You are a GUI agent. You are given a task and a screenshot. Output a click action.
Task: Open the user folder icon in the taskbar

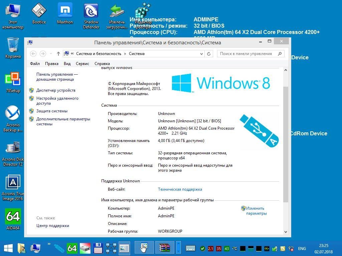(x=22, y=248)
